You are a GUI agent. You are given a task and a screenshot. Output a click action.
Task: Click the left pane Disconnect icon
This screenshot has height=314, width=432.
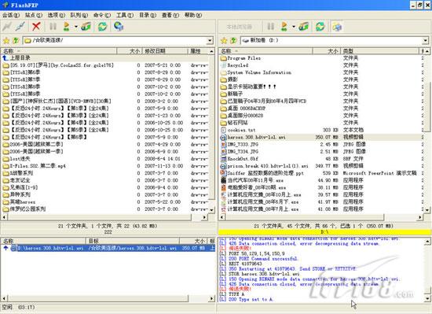(20, 27)
